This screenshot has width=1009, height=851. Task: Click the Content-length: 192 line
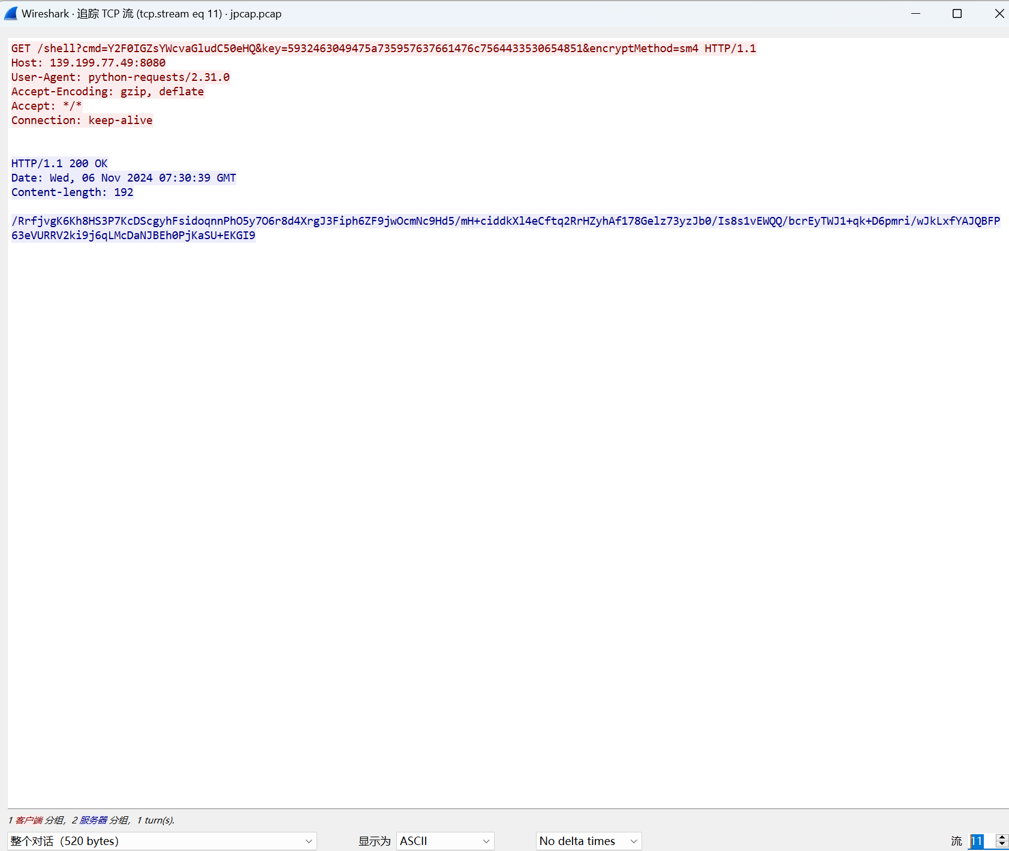point(72,192)
